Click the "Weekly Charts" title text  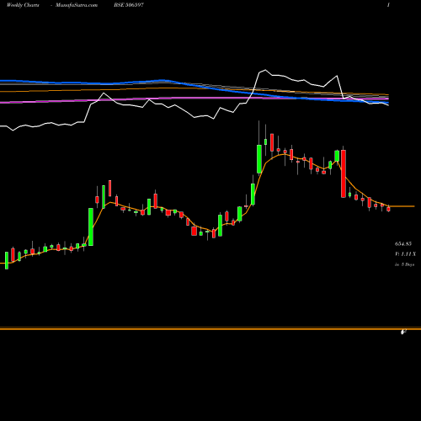click(23, 5)
